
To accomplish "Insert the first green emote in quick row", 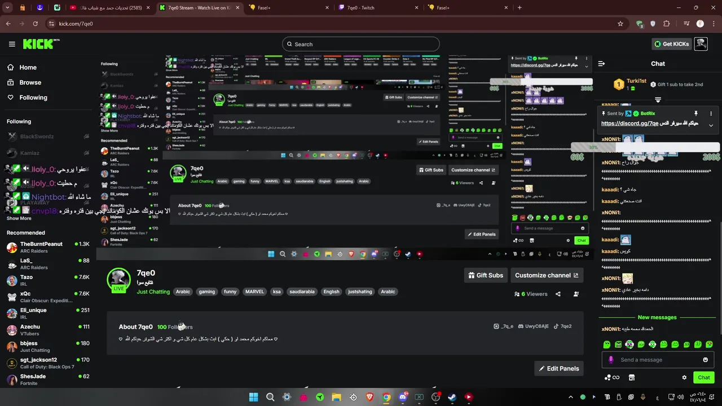I will [607, 344].
